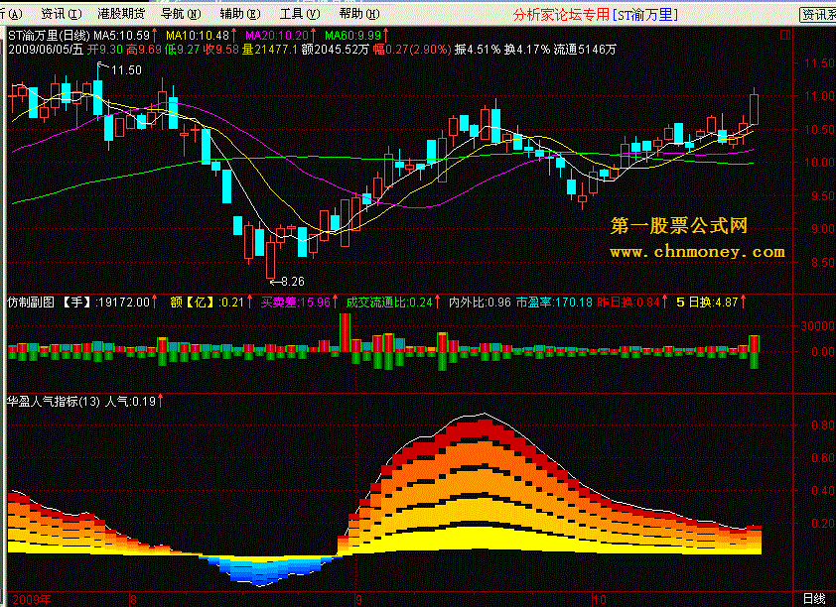Select the MA5:10.59 indicator label
Viewport: 836px width, 607px height.
(121, 36)
